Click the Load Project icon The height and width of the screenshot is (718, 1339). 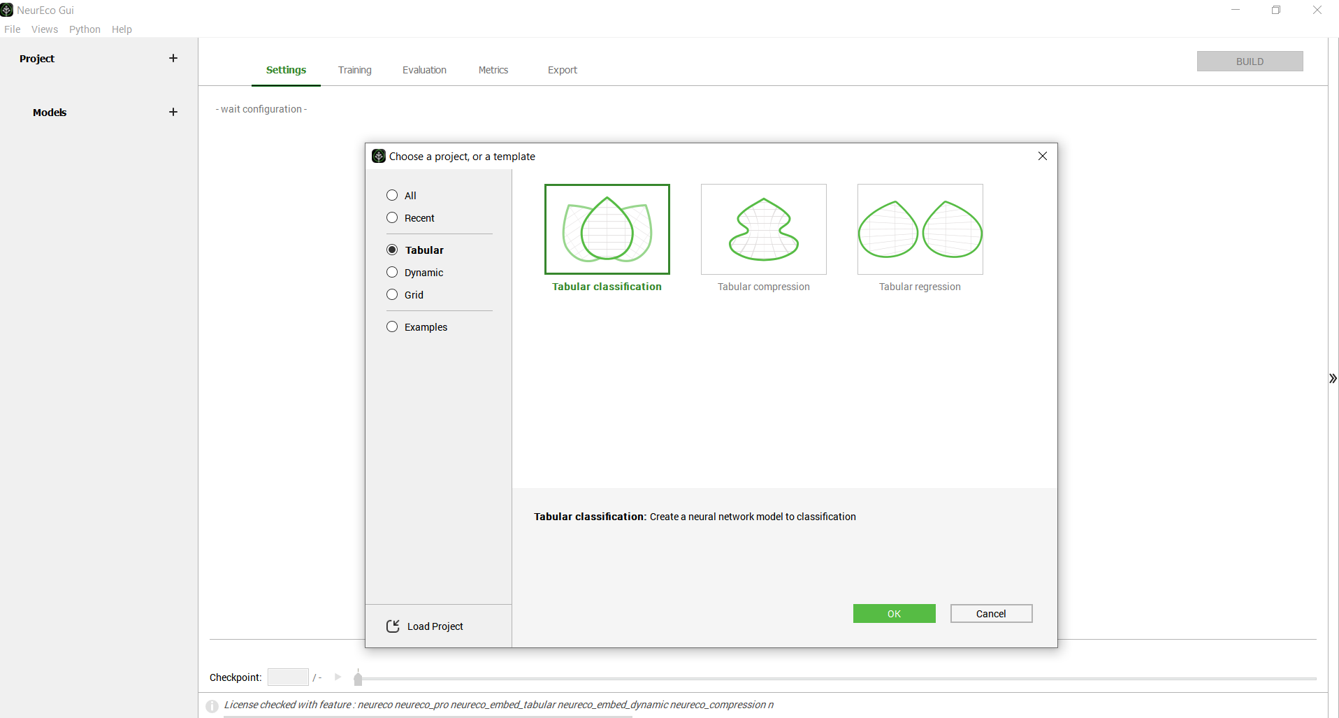[393, 626]
